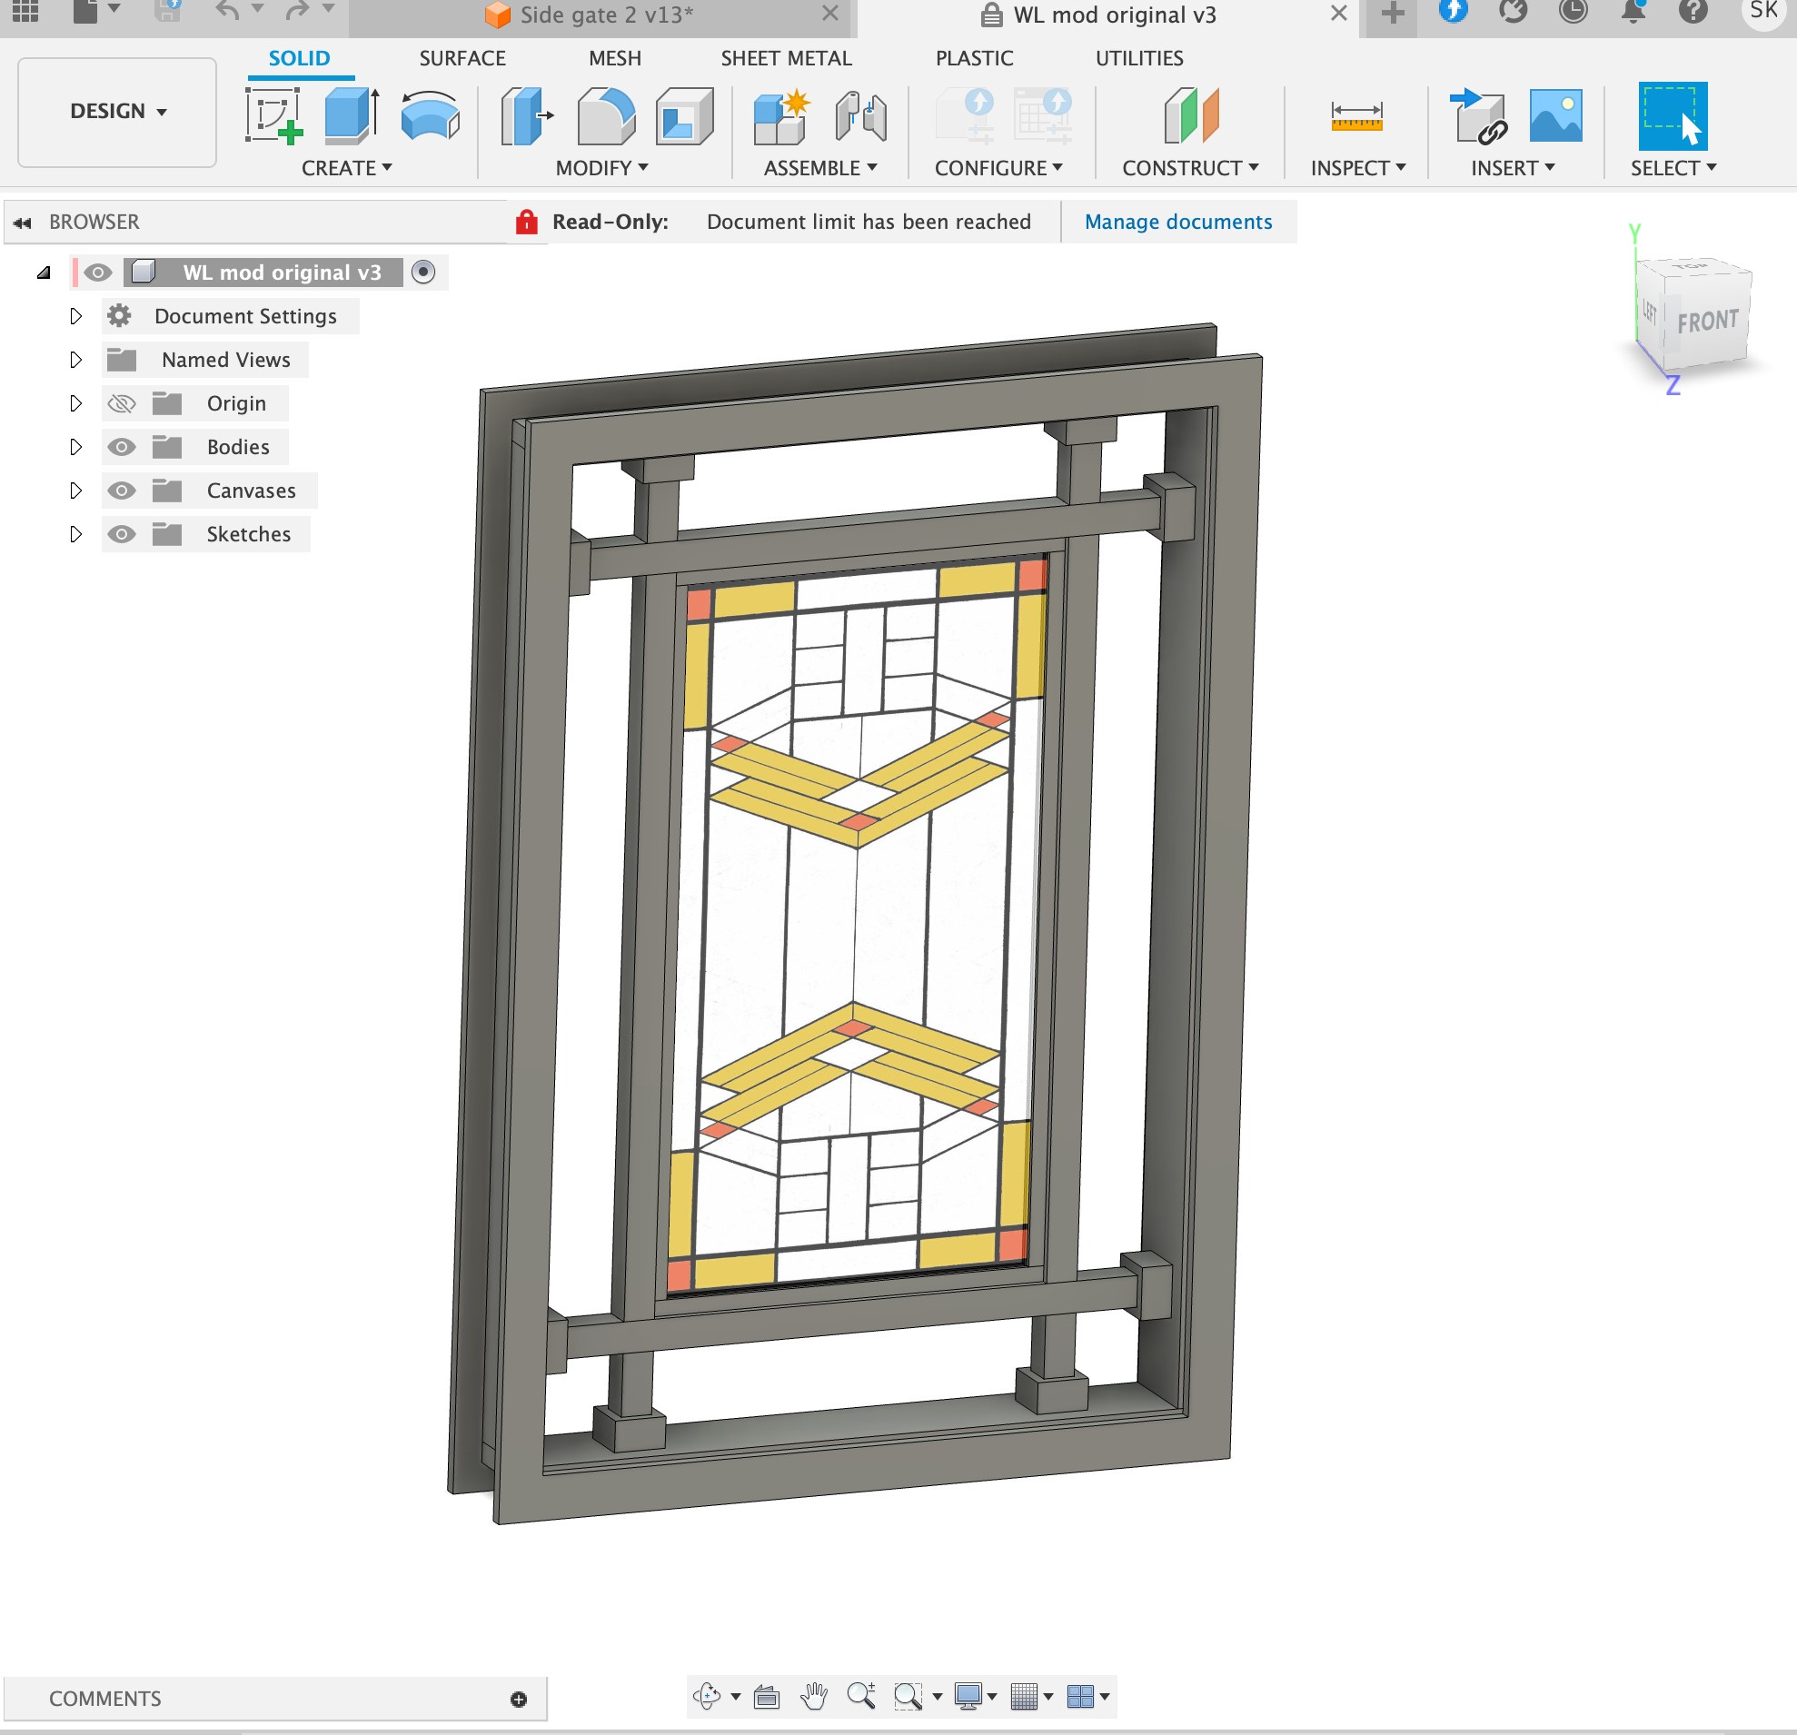
Task: Expand the Named Views tree node
Action: coord(76,361)
